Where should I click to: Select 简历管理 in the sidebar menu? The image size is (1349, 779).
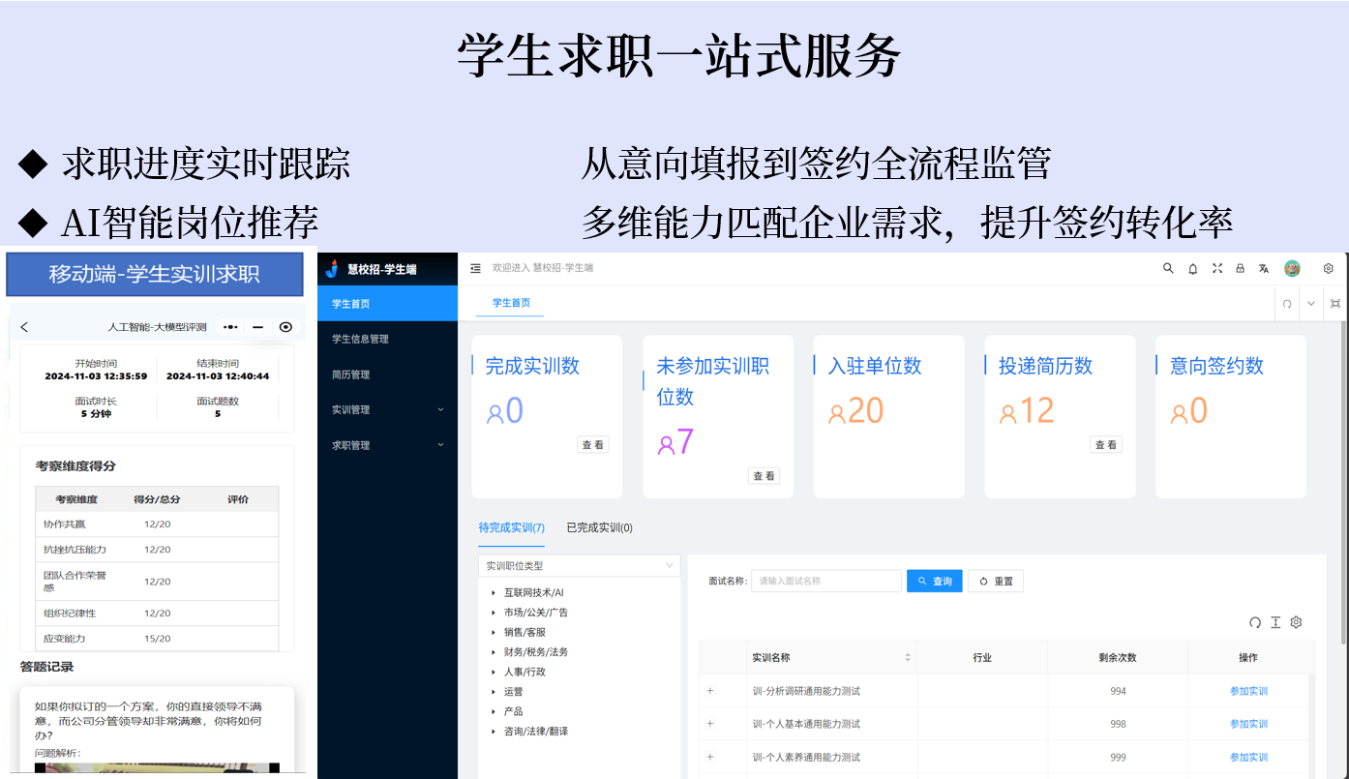(351, 375)
